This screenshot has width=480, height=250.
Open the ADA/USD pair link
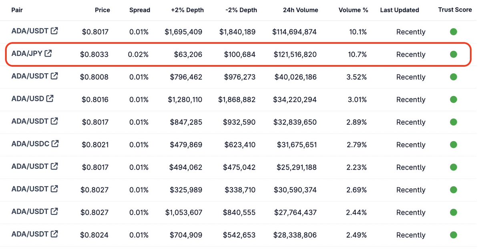28,98
